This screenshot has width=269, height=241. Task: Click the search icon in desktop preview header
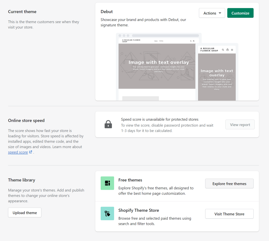pos(191,41)
